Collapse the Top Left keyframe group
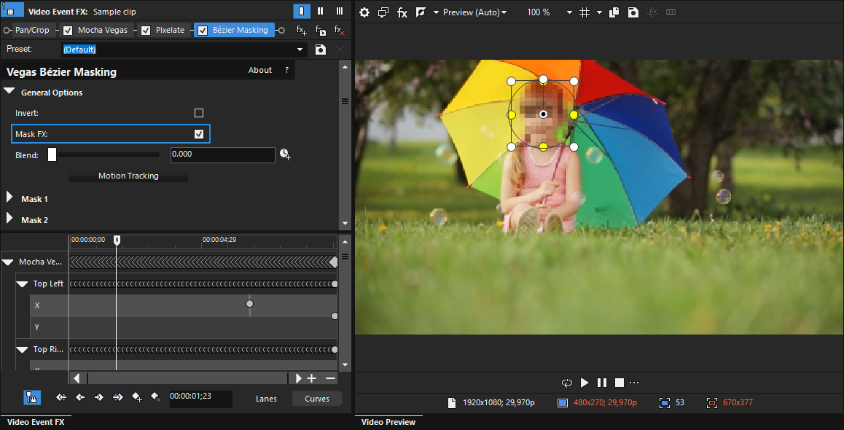844x430 pixels. pos(22,284)
